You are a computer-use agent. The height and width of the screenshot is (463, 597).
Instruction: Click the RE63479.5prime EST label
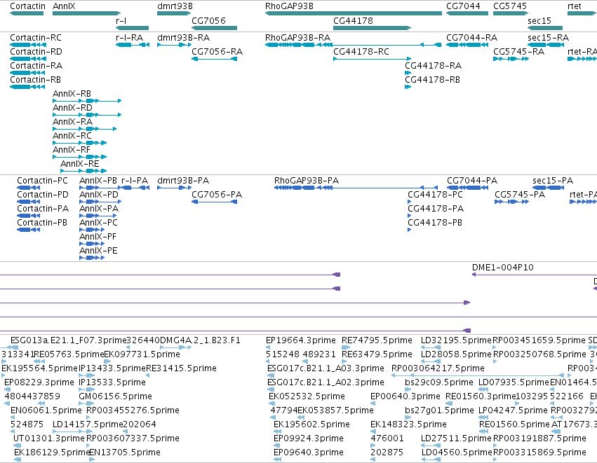(377, 354)
